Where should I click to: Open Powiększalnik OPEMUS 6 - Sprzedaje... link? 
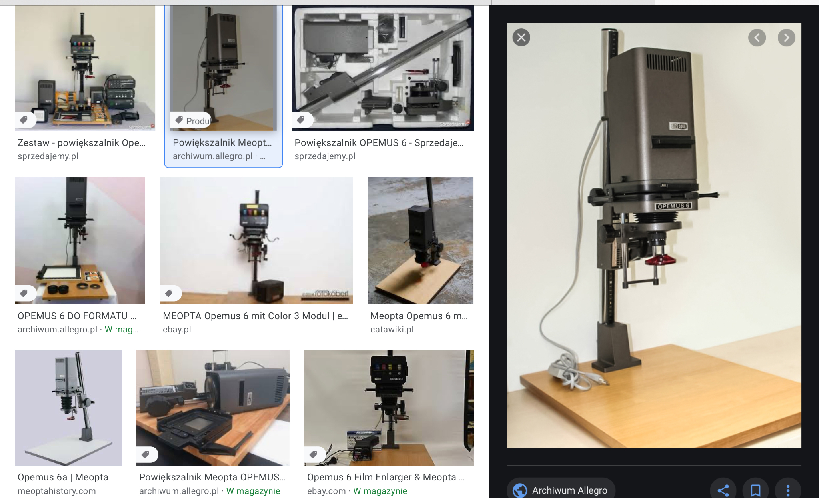tap(379, 143)
